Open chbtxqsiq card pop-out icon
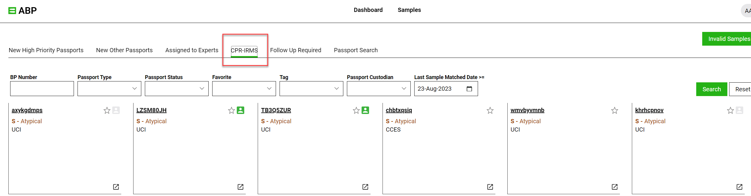Image resolution: width=751 pixels, height=196 pixels. (490, 187)
